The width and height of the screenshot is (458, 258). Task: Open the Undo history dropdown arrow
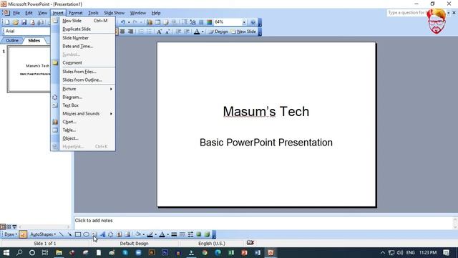pos(129,22)
